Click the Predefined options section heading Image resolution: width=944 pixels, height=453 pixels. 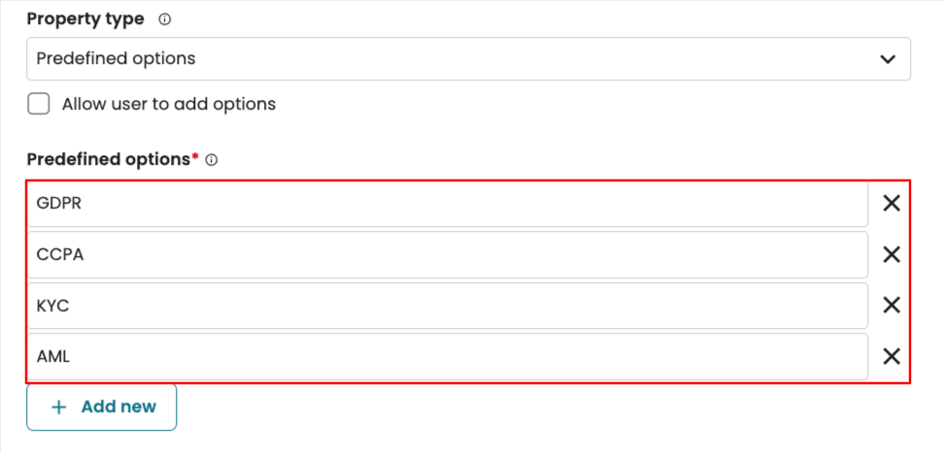tap(108, 159)
